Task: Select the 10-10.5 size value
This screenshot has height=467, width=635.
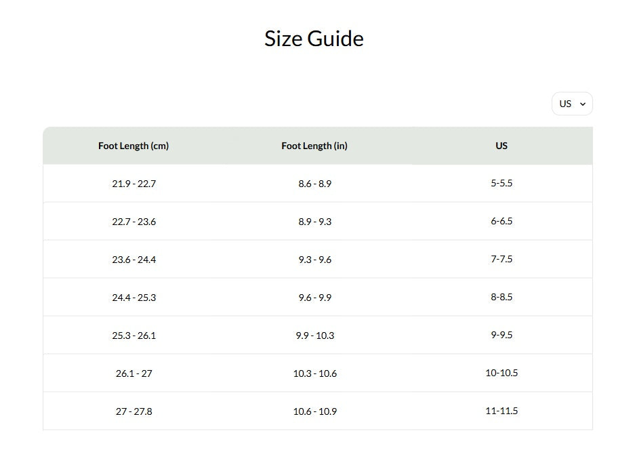Action: point(501,373)
